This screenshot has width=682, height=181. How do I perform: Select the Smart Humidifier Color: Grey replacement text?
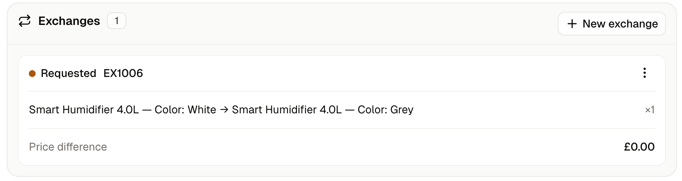click(x=322, y=110)
